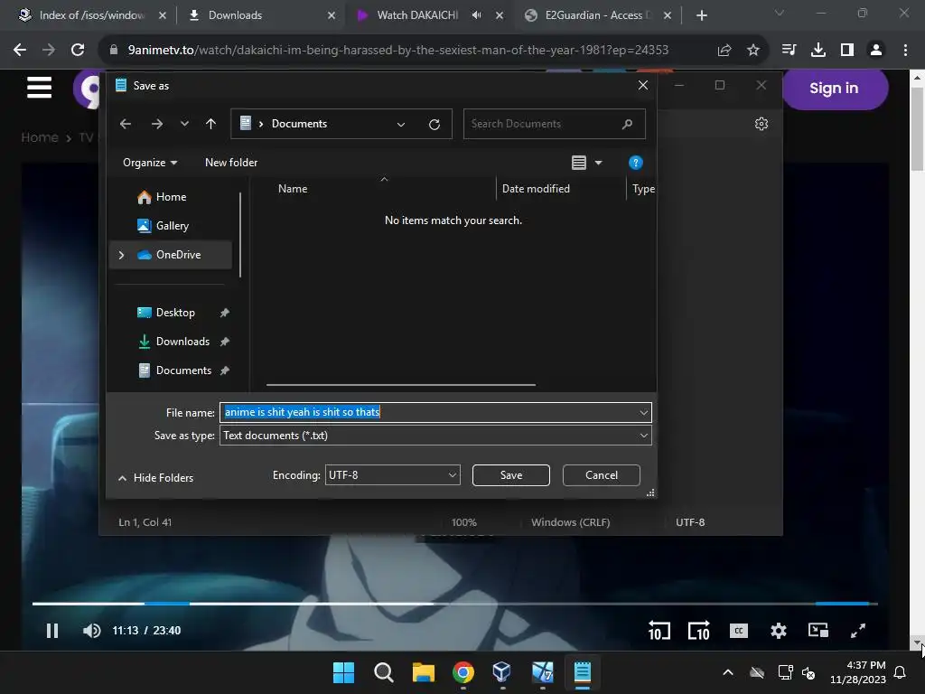Enable picture-in-picture mode
This screenshot has height=694, width=925.
(818, 630)
